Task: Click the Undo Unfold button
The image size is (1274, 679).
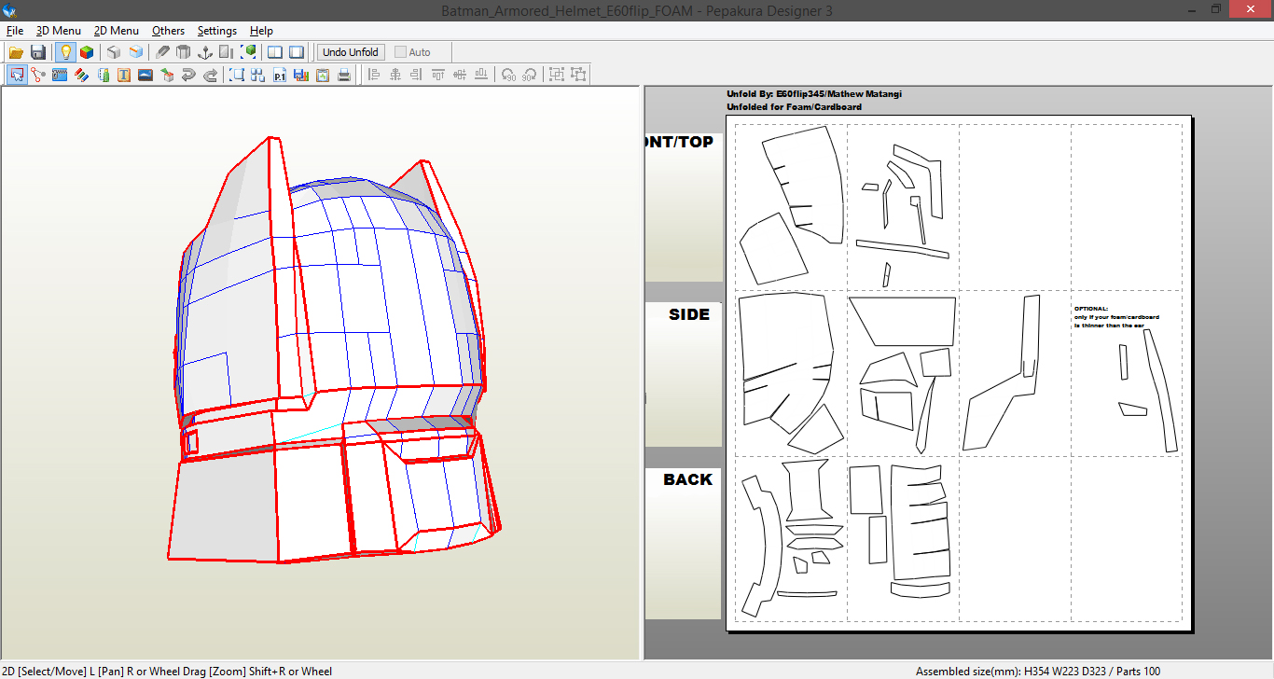Action: [x=351, y=52]
